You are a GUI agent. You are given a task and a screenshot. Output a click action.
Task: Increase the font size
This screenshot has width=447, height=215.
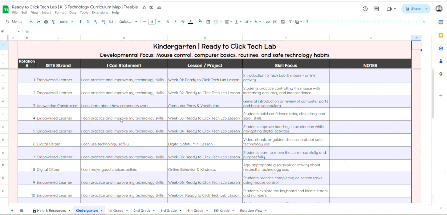[159, 22]
